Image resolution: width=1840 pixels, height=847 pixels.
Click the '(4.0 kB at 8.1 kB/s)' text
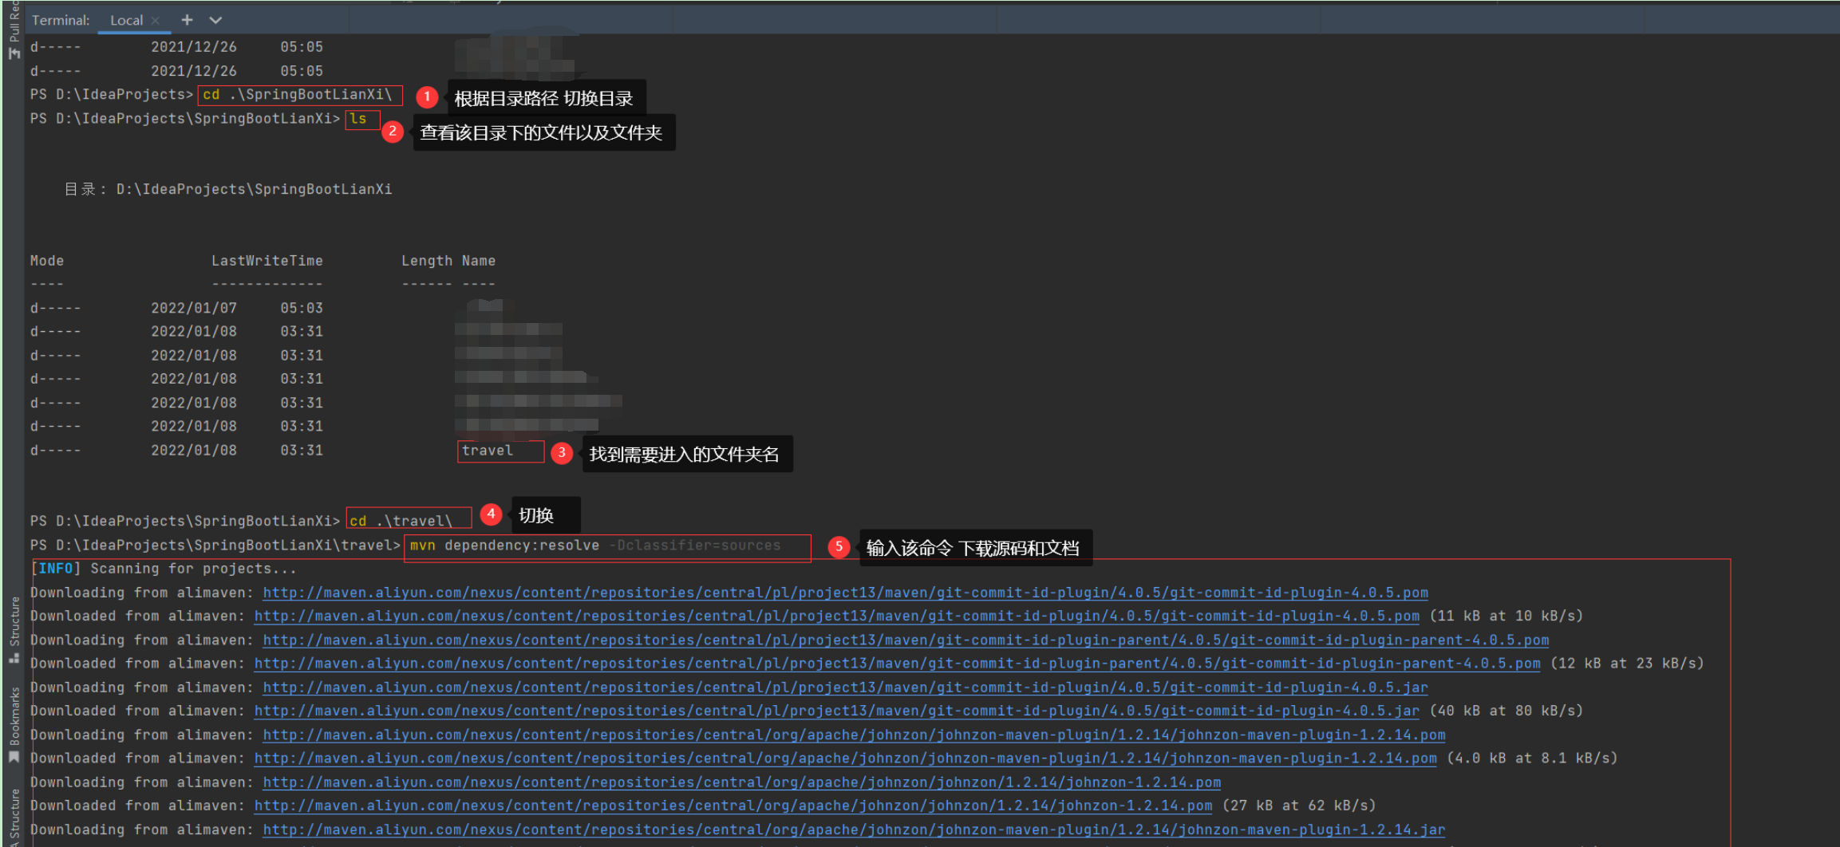pos(1532,758)
